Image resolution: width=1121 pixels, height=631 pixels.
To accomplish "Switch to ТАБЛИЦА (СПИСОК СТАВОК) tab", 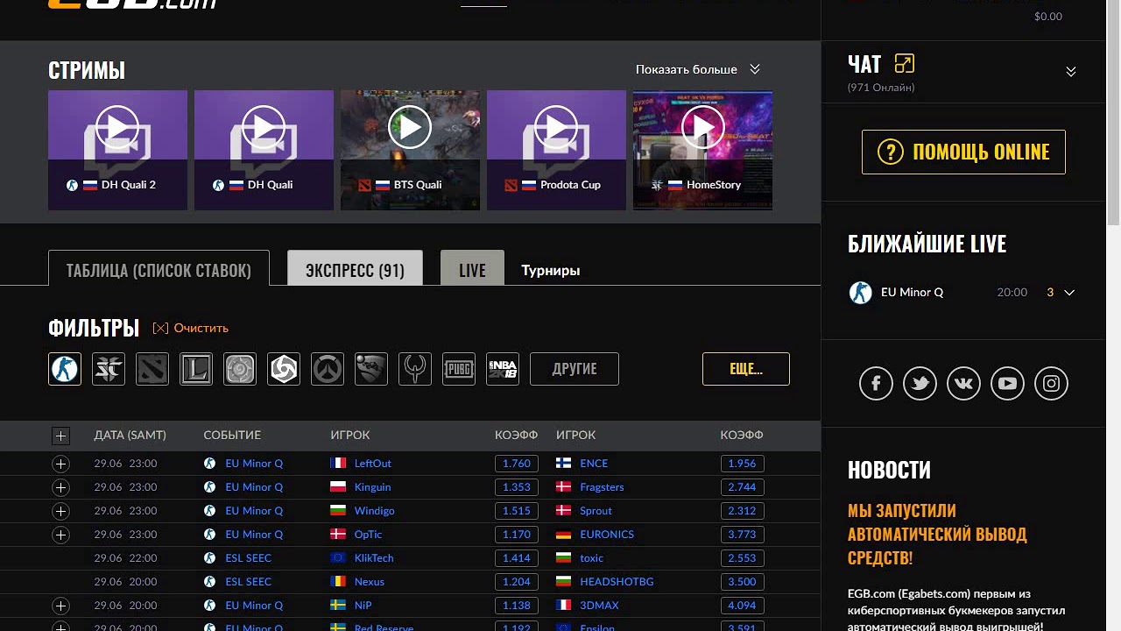I will (159, 268).
